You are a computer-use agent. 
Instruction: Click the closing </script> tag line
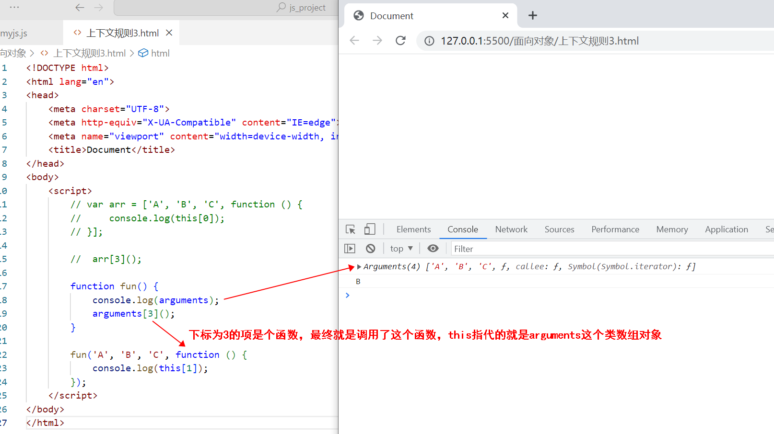(73, 396)
